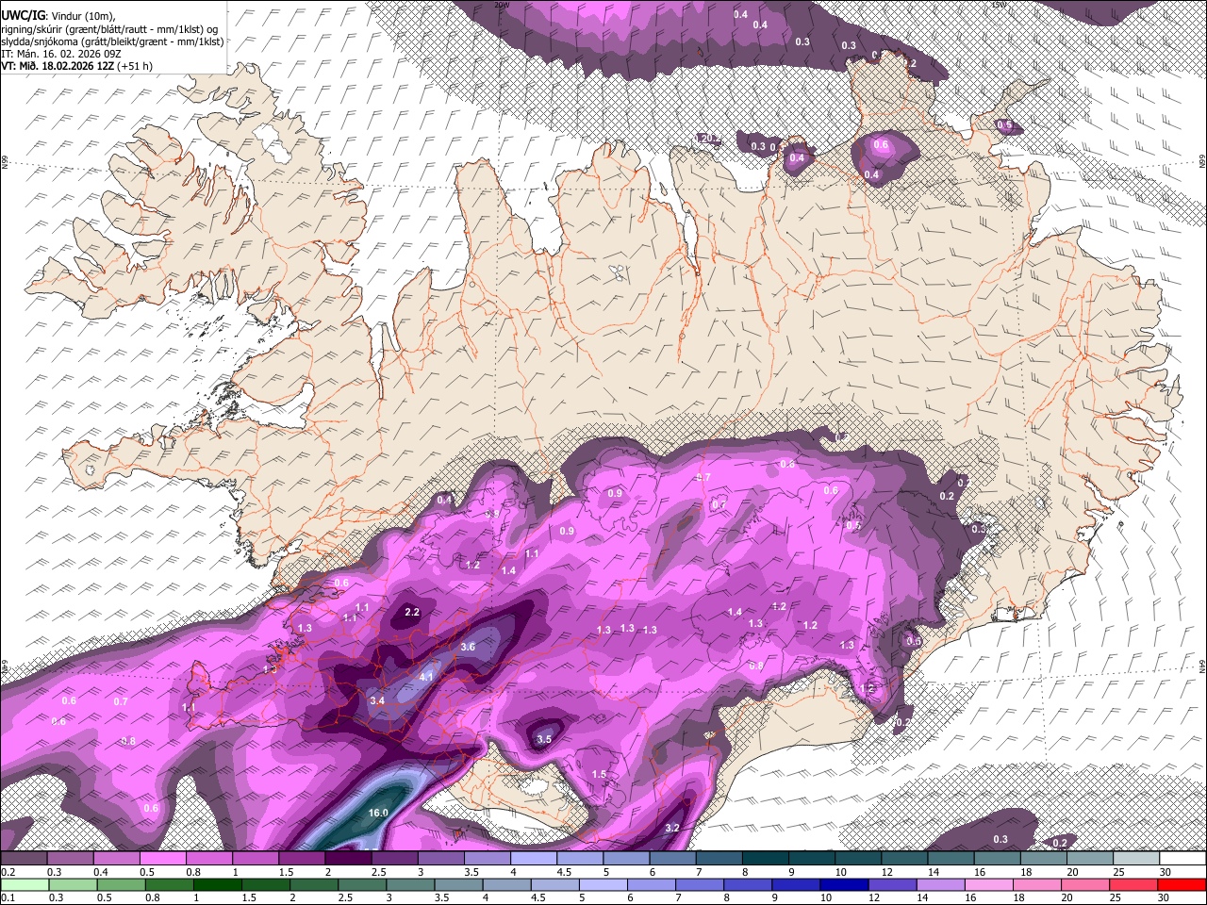This screenshot has height=905, width=1207.
Task: Click the '2.2' precipitation value on the map
Action: click(x=411, y=613)
